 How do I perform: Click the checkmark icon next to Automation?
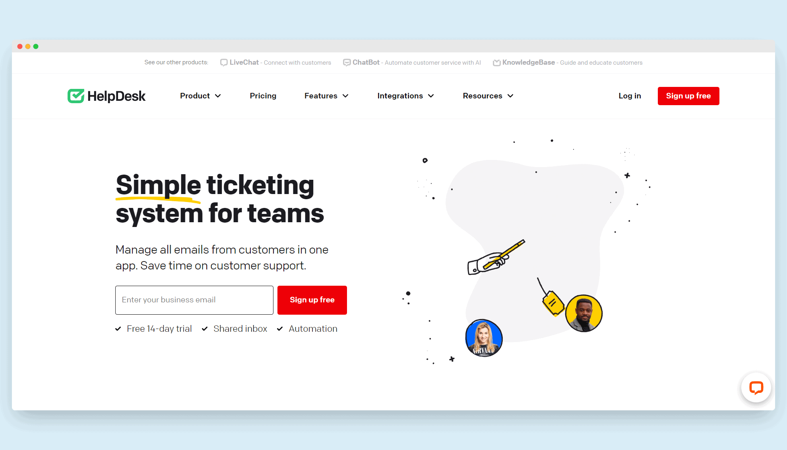pyautogui.click(x=279, y=329)
